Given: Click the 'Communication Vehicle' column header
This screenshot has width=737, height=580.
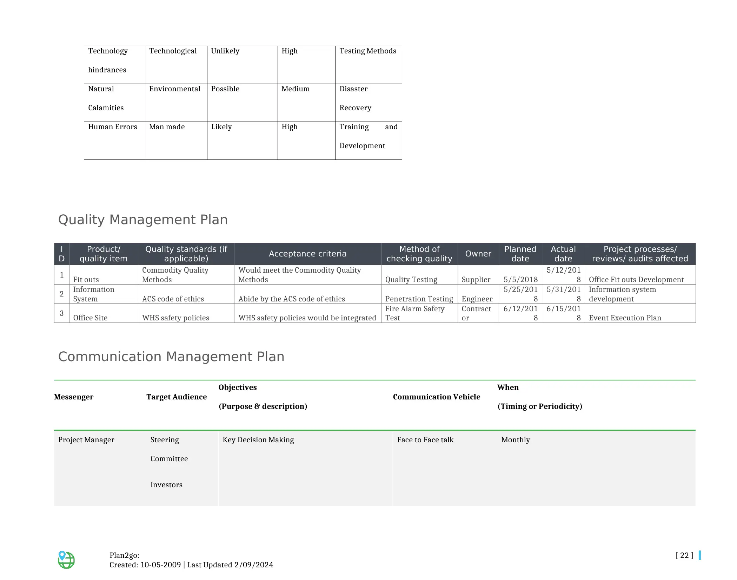Looking at the screenshot, I should [437, 397].
